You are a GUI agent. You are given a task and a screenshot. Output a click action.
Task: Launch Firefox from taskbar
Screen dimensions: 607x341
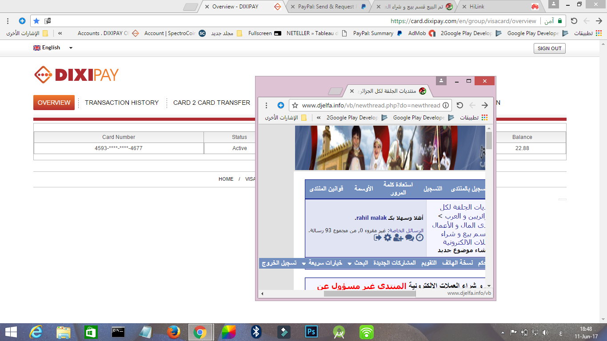click(x=173, y=332)
